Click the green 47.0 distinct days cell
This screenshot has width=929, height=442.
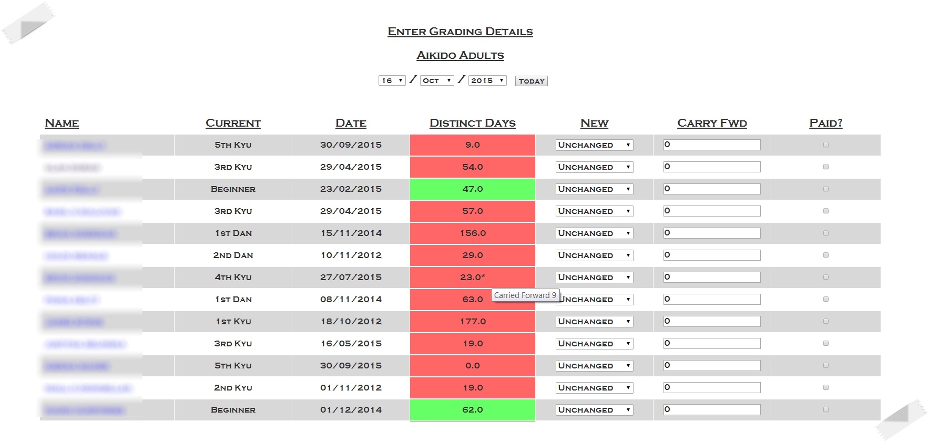[472, 189]
